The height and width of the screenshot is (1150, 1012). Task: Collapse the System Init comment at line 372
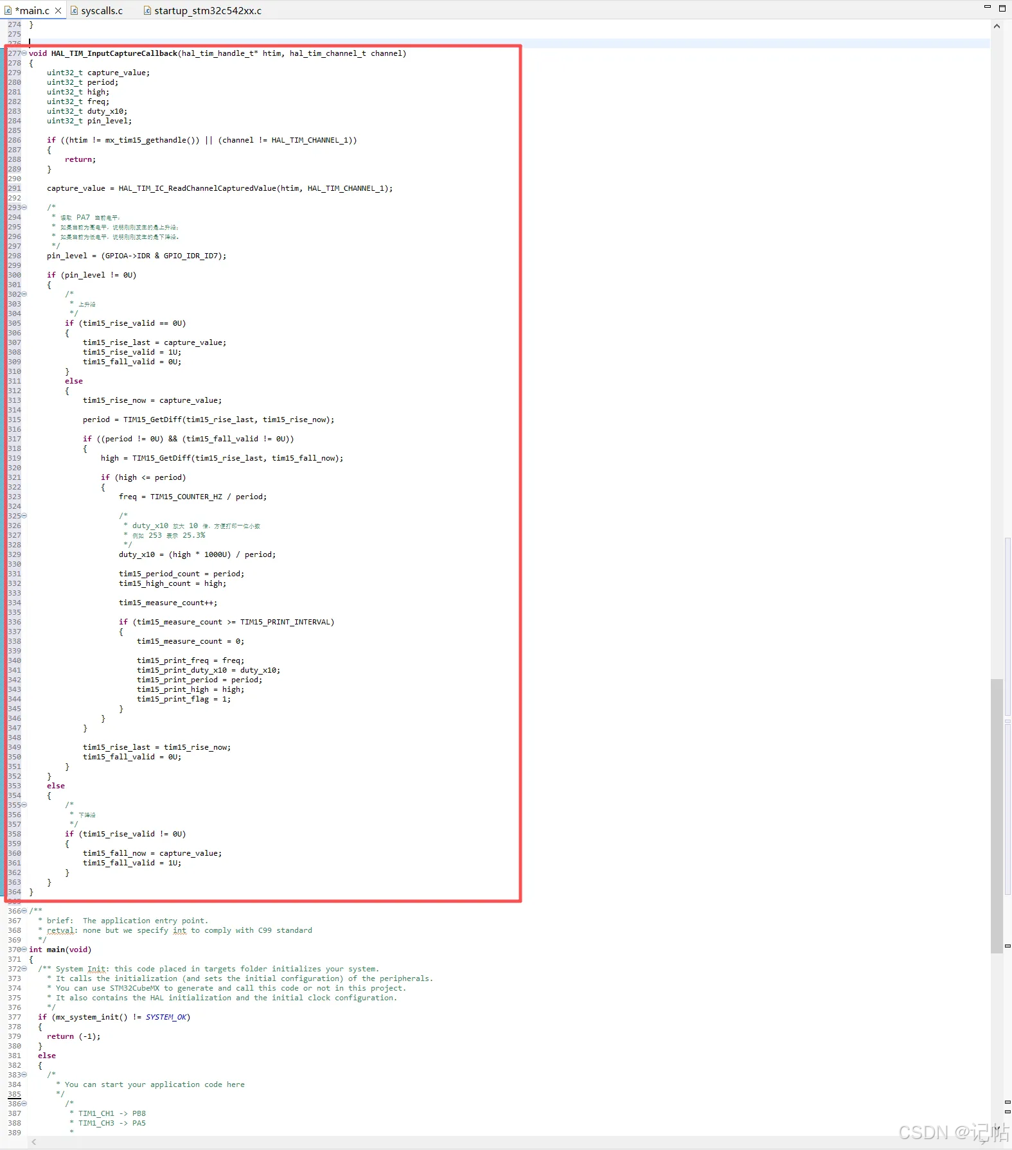click(24, 969)
